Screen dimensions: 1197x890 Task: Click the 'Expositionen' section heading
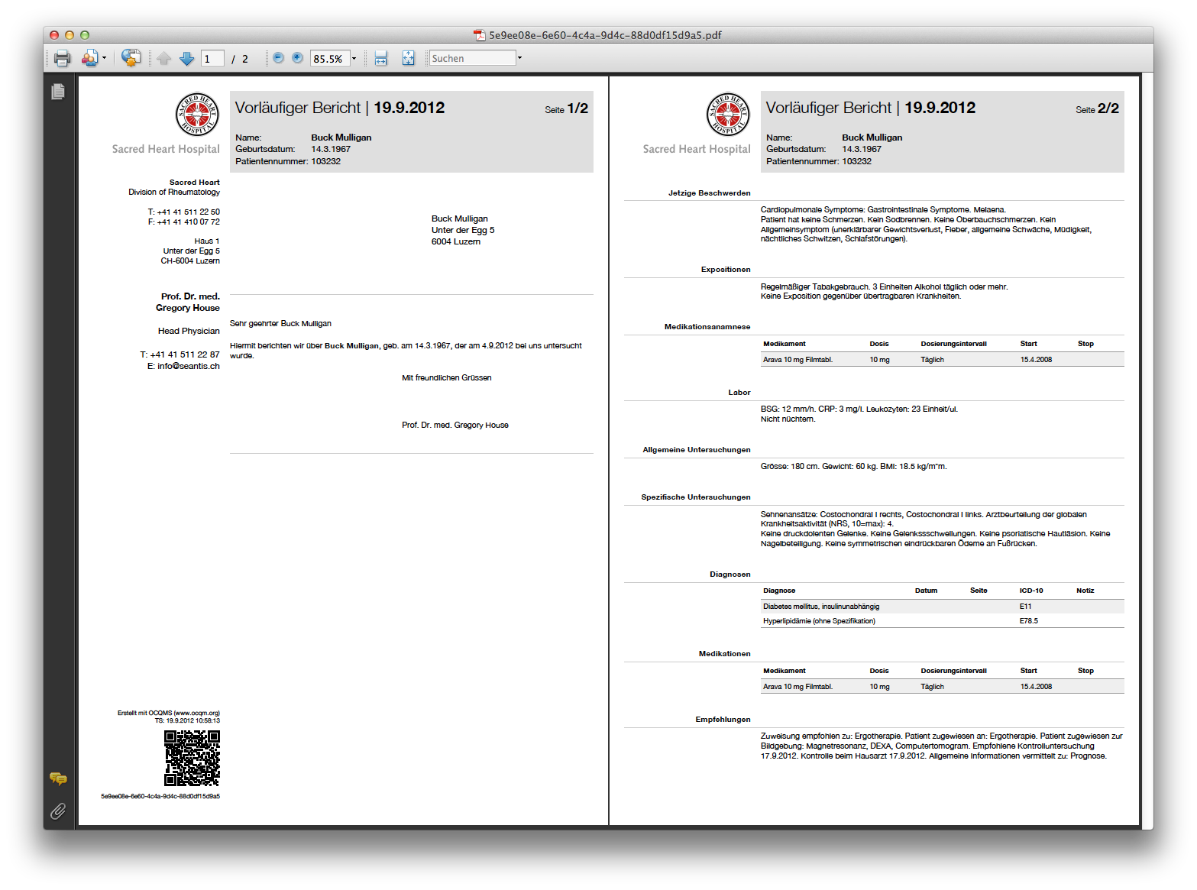[x=726, y=270]
